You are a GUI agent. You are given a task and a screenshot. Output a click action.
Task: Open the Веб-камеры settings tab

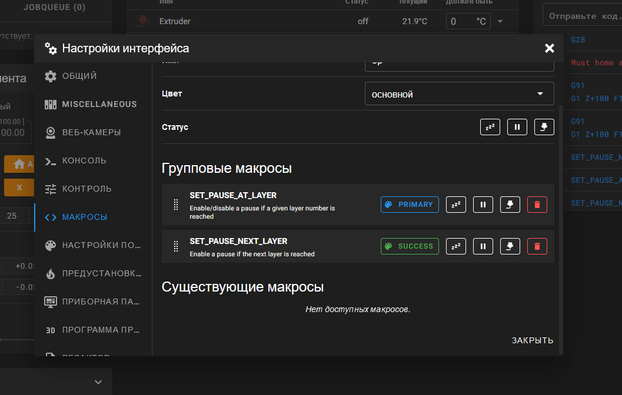[91, 132]
